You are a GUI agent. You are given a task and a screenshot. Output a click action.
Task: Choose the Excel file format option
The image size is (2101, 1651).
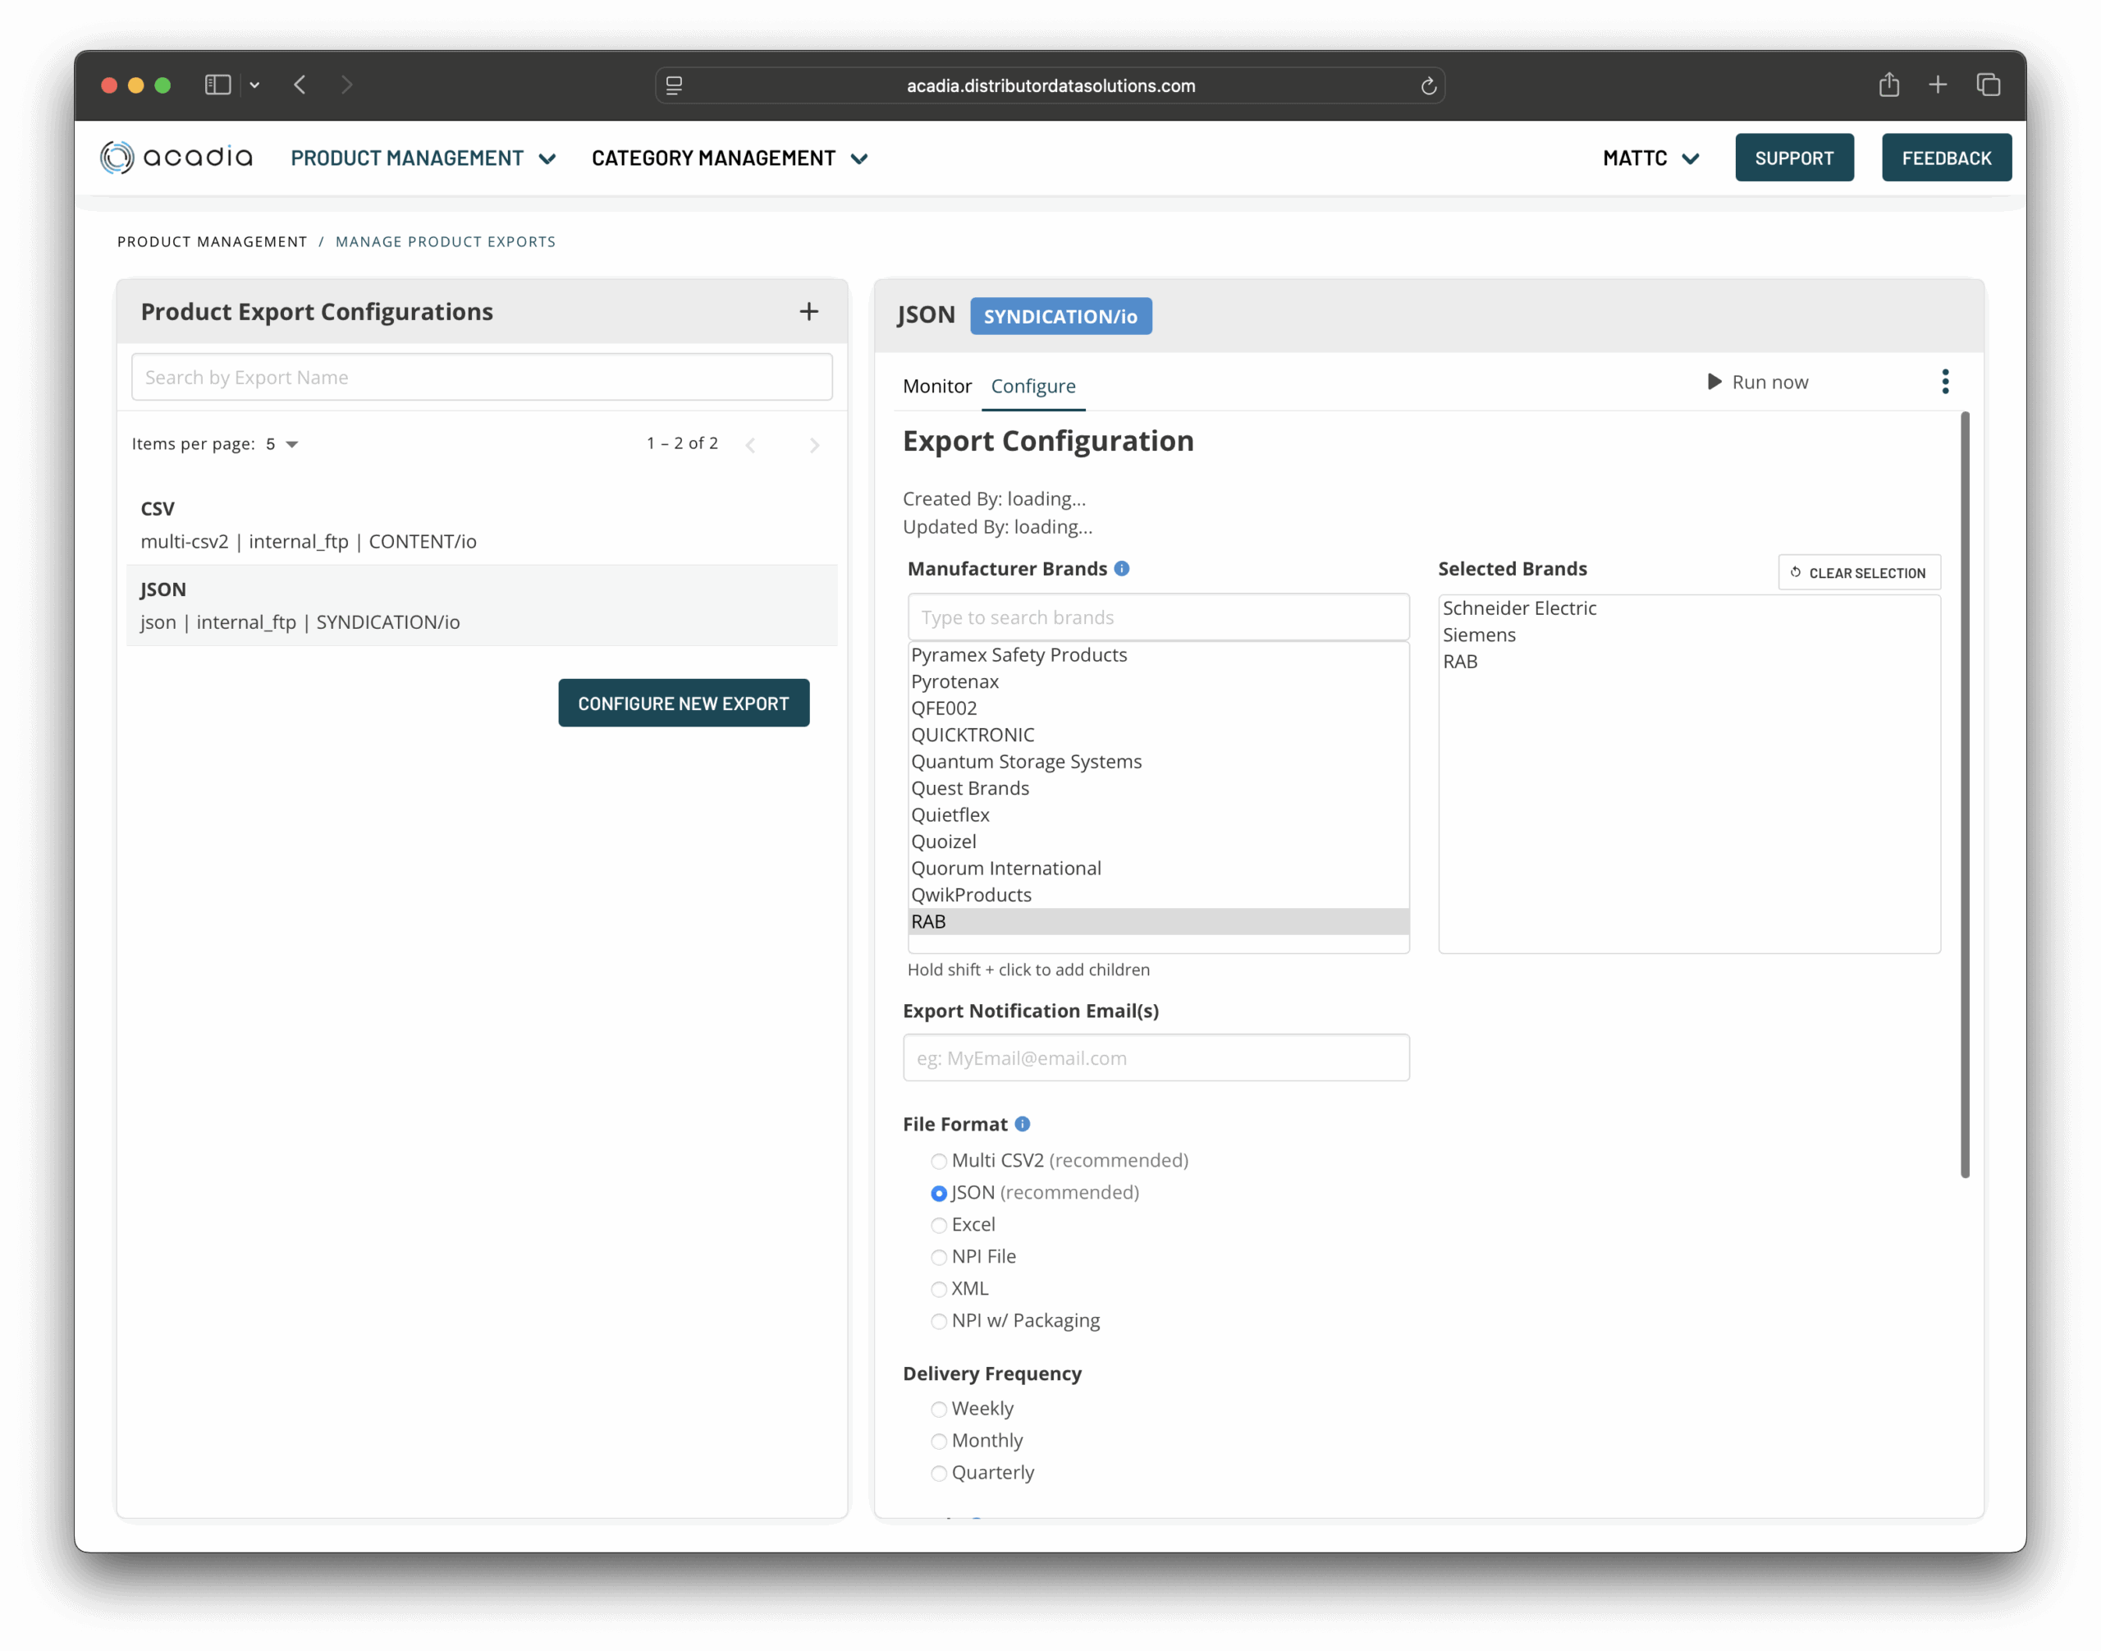938,1225
